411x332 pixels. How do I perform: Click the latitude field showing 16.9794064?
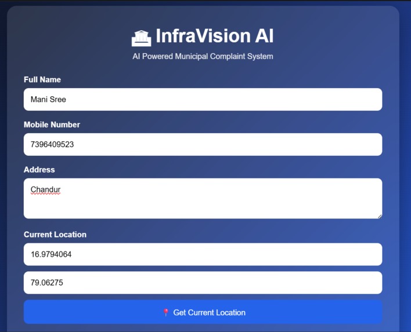click(203, 254)
